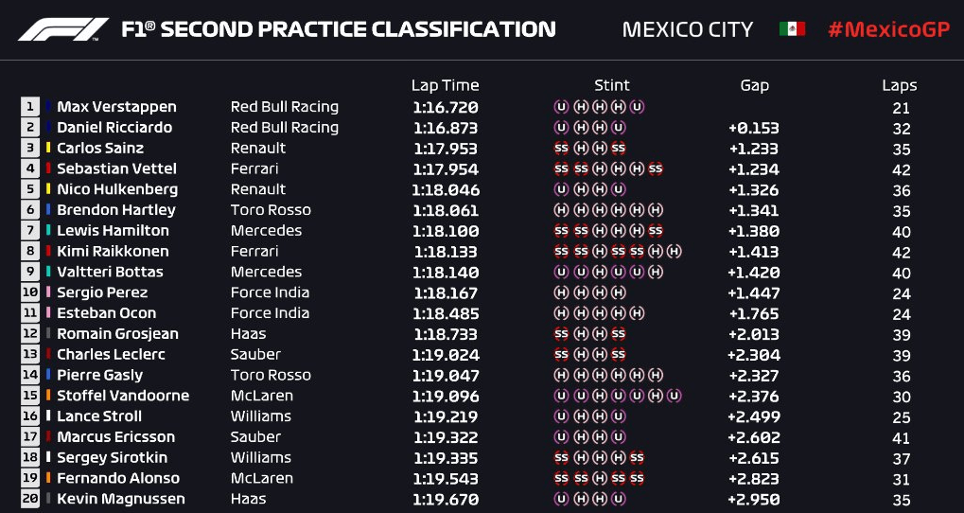Click Toro Rosso team name for Pierre Gasly
This screenshot has width=964, height=513.
[x=271, y=375]
